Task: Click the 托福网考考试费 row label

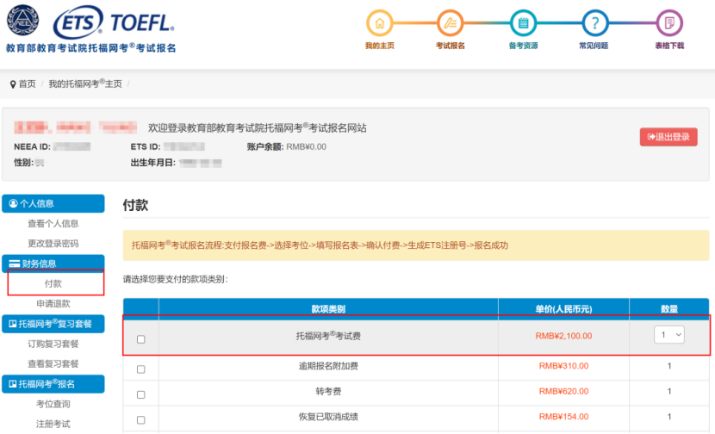Action: pyautogui.click(x=328, y=336)
